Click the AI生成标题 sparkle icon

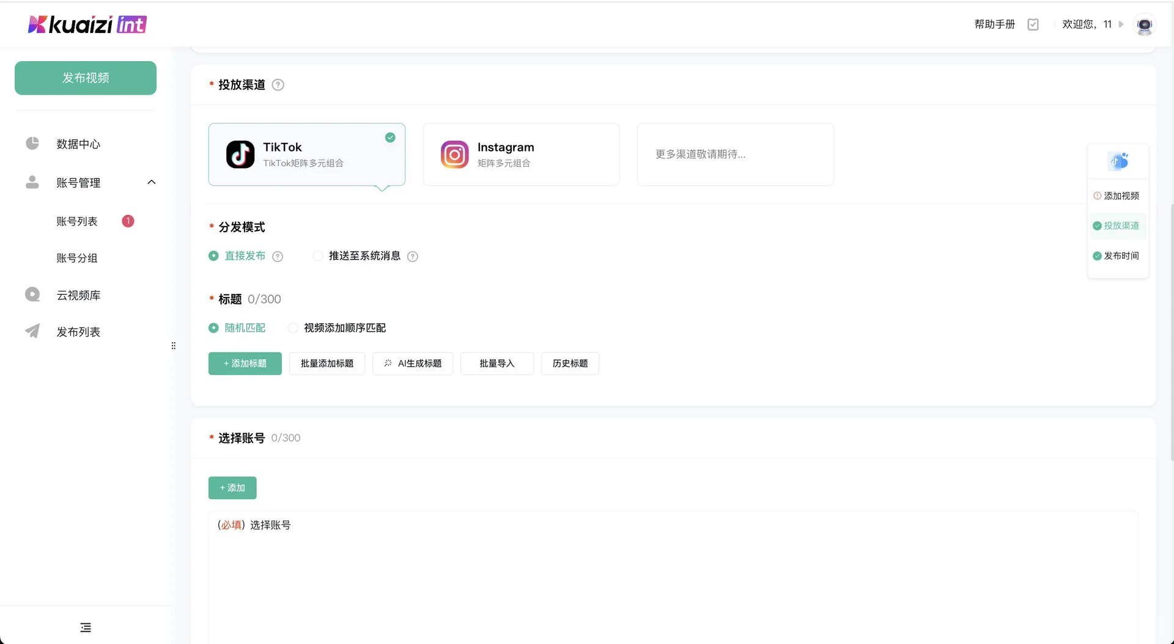388,363
